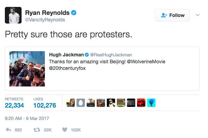
Task: Click the @20thcenturyfox mention
Action: [x=67, y=68]
